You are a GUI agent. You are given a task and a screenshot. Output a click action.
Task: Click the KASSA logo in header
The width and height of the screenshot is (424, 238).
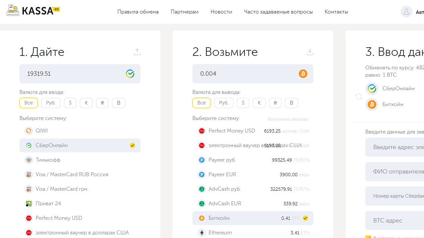(x=33, y=11)
